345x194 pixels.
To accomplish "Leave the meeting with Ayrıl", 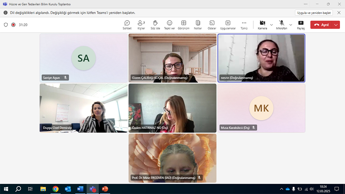I will tap(322, 25).
